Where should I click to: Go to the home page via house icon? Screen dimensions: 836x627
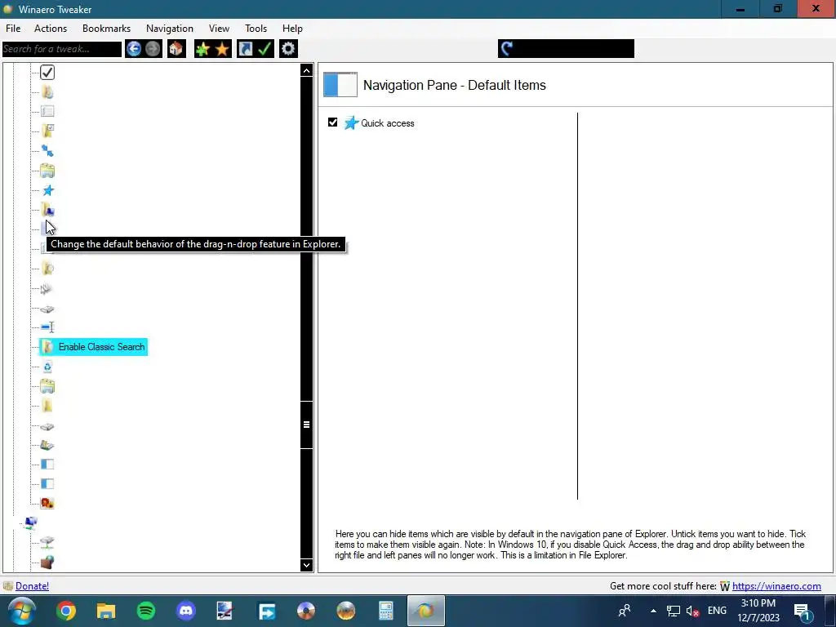pos(176,49)
